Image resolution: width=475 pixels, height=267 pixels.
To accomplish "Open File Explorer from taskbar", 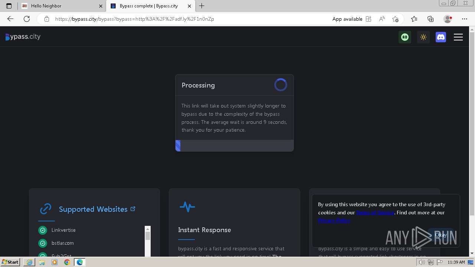I will (x=42, y=262).
